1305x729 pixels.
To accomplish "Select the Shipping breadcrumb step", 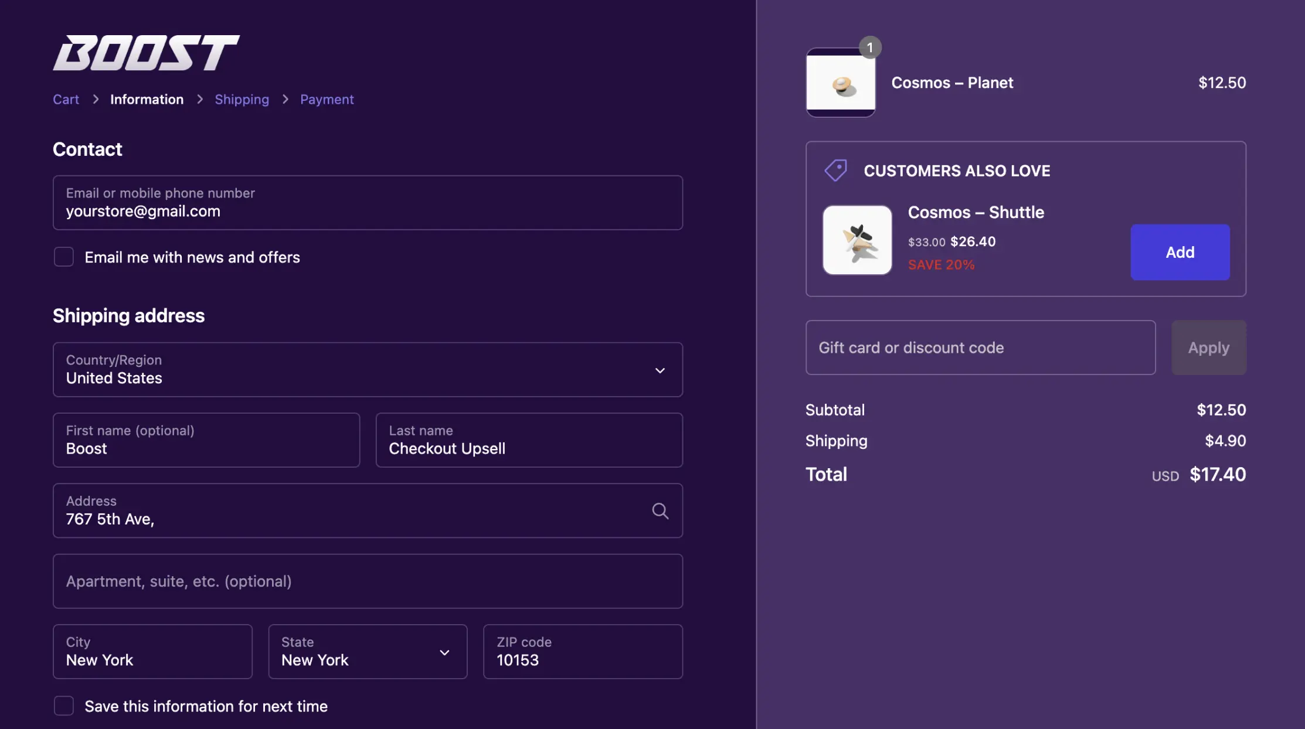I will click(x=242, y=100).
